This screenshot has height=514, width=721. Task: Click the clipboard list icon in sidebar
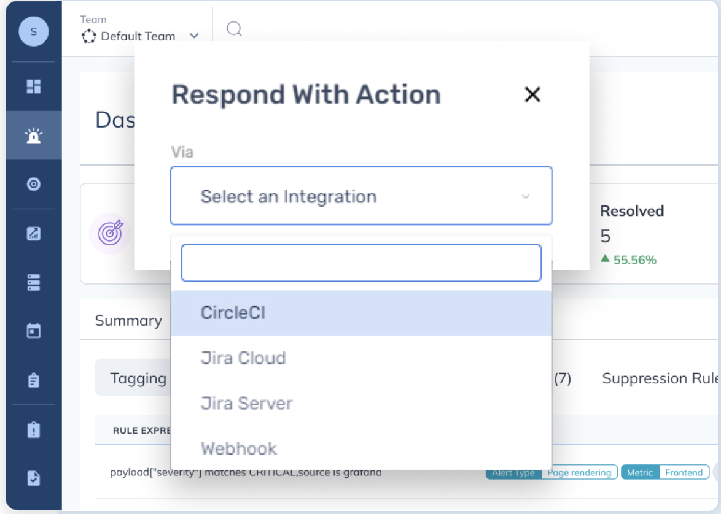tap(33, 380)
